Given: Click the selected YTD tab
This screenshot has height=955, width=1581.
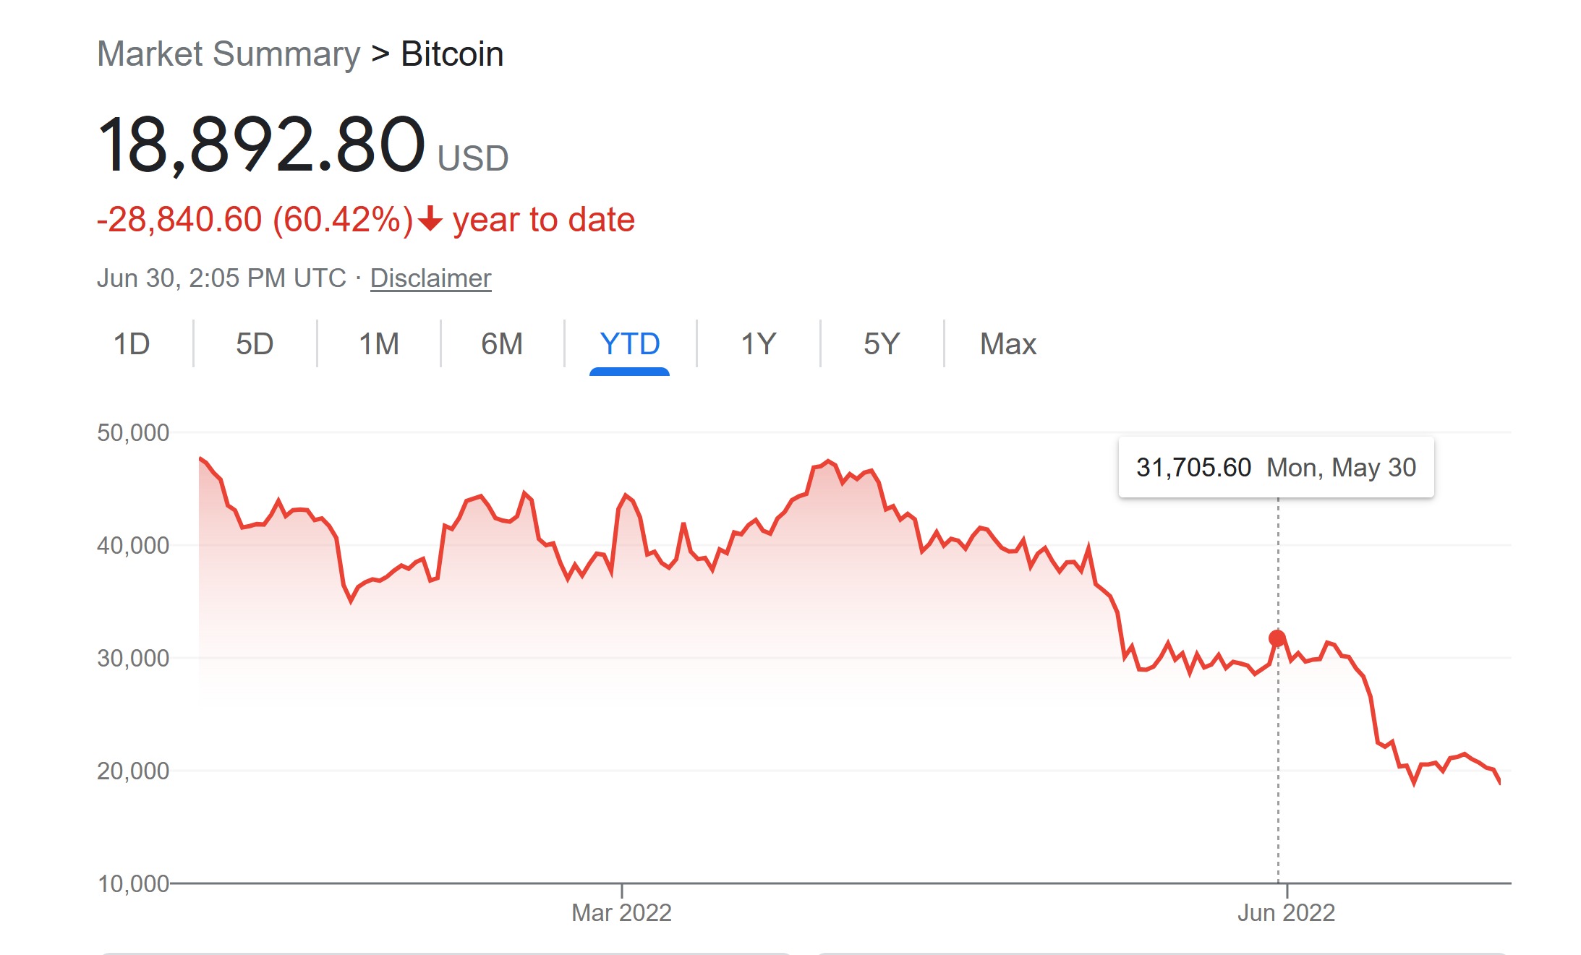Looking at the screenshot, I should 629,344.
